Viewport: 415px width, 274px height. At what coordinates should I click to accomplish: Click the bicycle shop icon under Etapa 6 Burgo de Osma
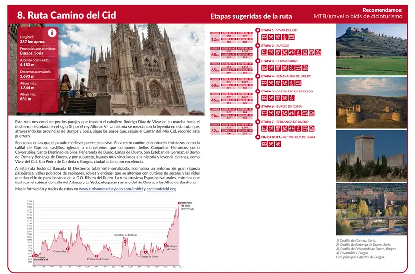[292, 113]
